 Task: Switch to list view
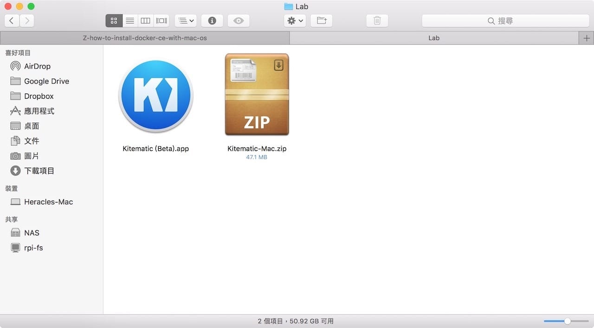pyautogui.click(x=130, y=20)
